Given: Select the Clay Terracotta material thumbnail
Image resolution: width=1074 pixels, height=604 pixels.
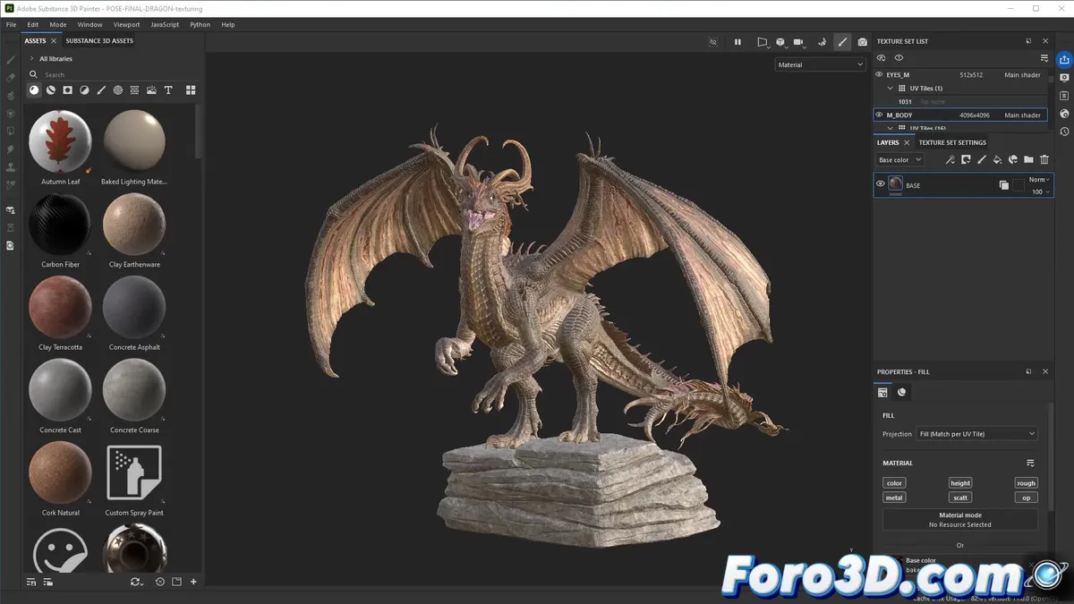Looking at the screenshot, I should pos(60,307).
